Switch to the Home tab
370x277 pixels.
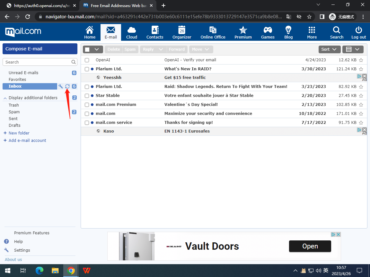pyautogui.click(x=90, y=32)
